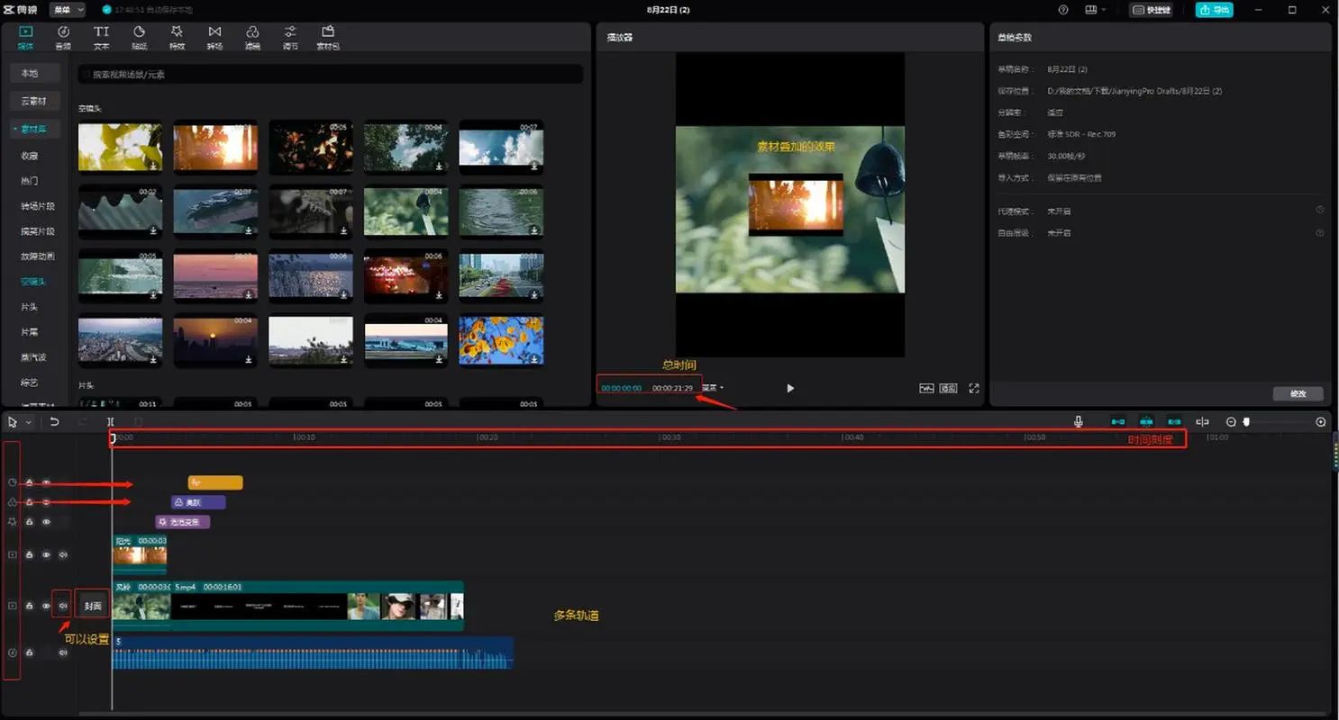
Task: Click the search materials input field
Action: coord(331,74)
